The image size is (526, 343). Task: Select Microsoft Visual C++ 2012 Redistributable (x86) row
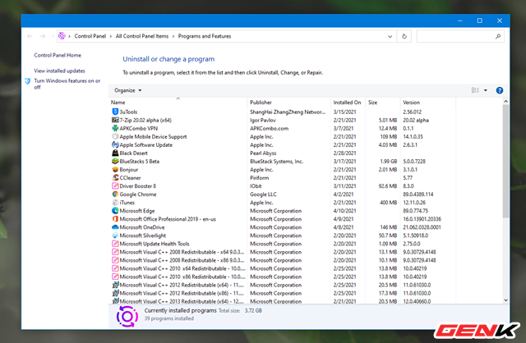282,293
